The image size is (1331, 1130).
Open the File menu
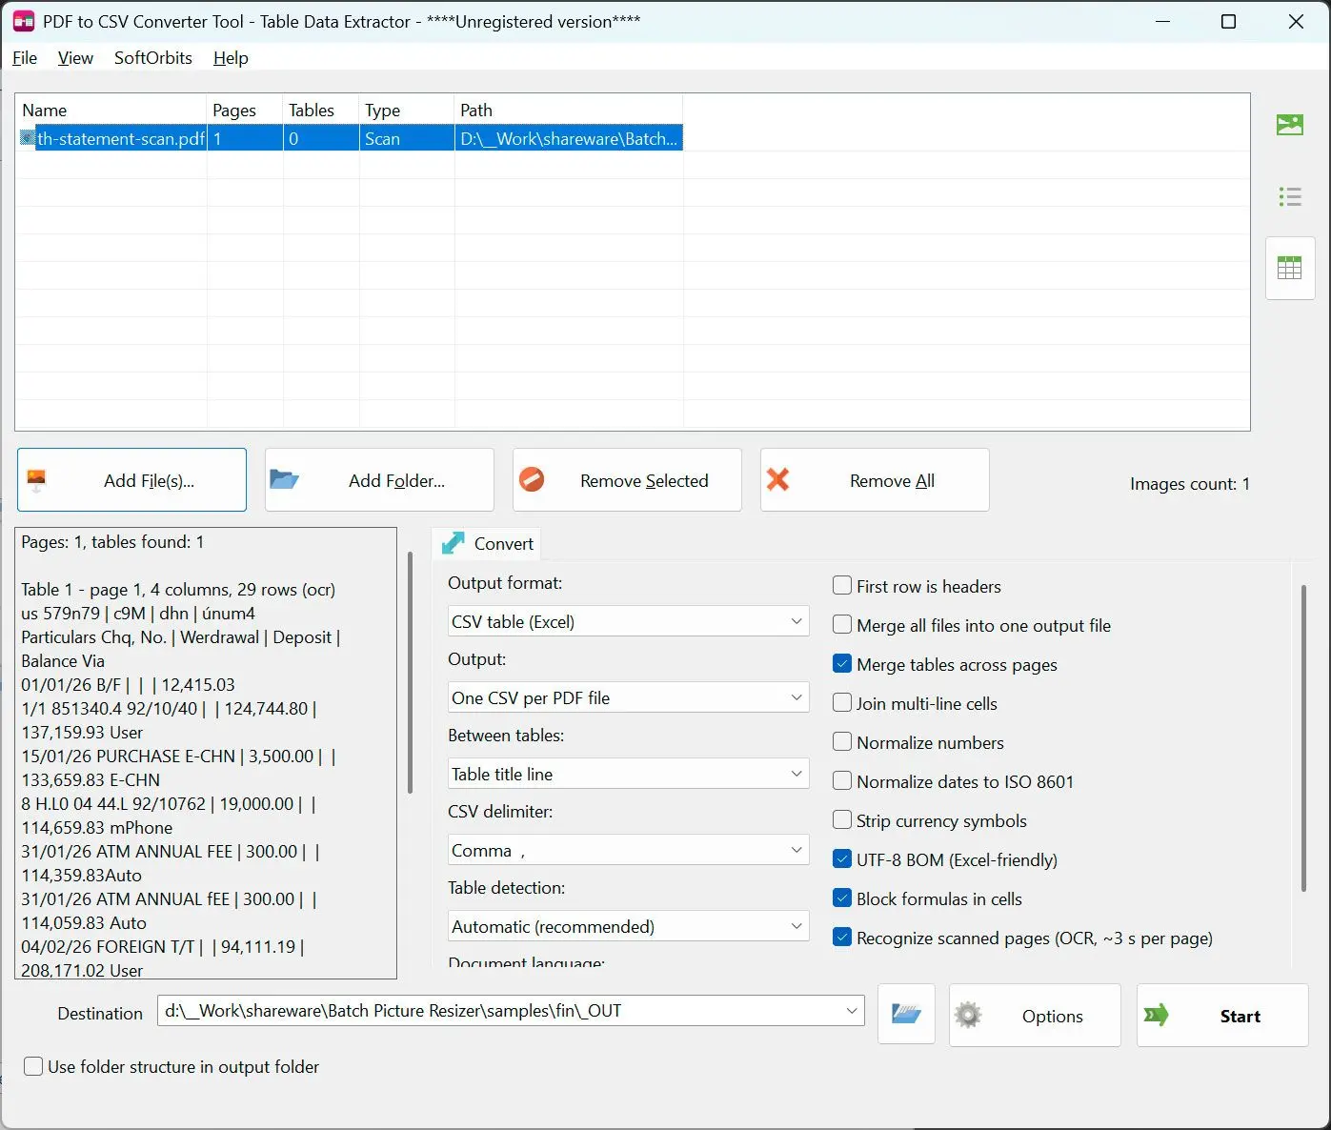point(25,57)
